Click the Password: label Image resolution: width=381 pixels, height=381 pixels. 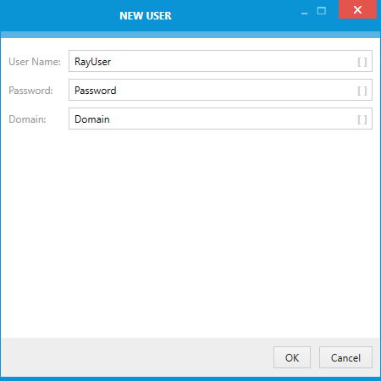tap(30, 91)
